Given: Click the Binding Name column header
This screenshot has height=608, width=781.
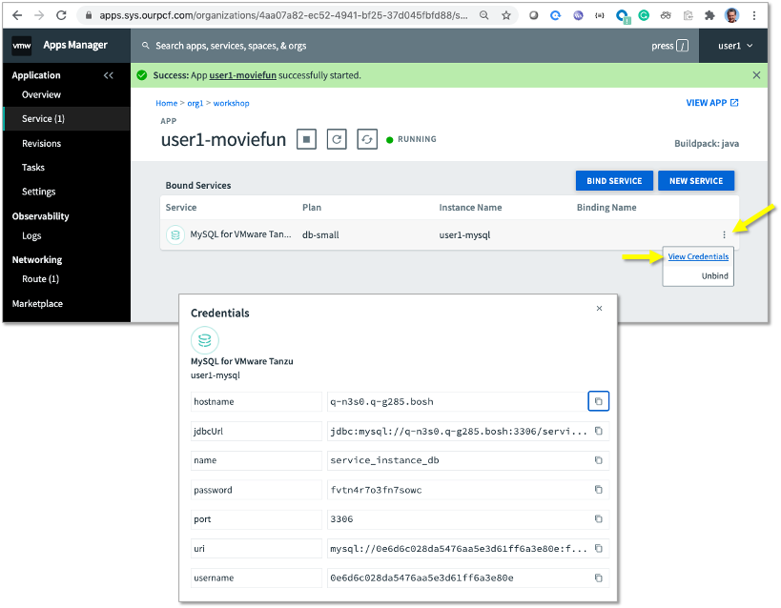Looking at the screenshot, I should point(606,207).
